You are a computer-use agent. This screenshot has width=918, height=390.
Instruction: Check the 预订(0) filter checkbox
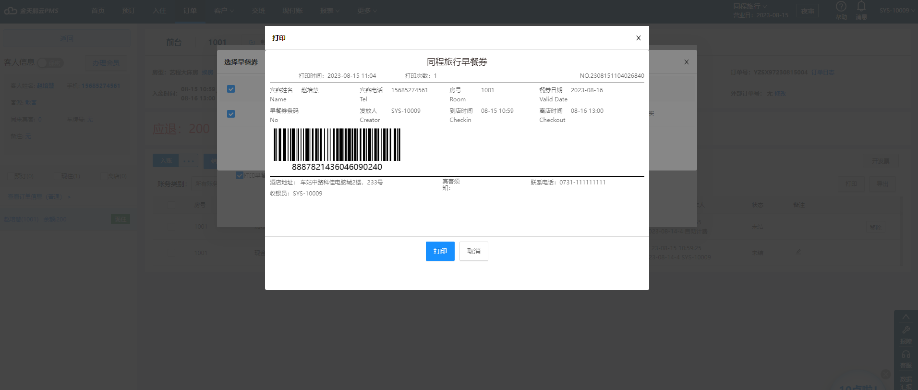pyautogui.click(x=11, y=176)
